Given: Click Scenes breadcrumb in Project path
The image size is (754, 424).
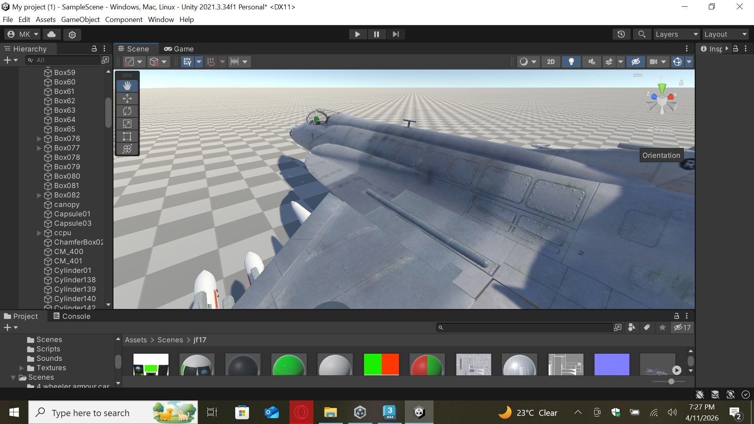Looking at the screenshot, I should click(x=170, y=340).
